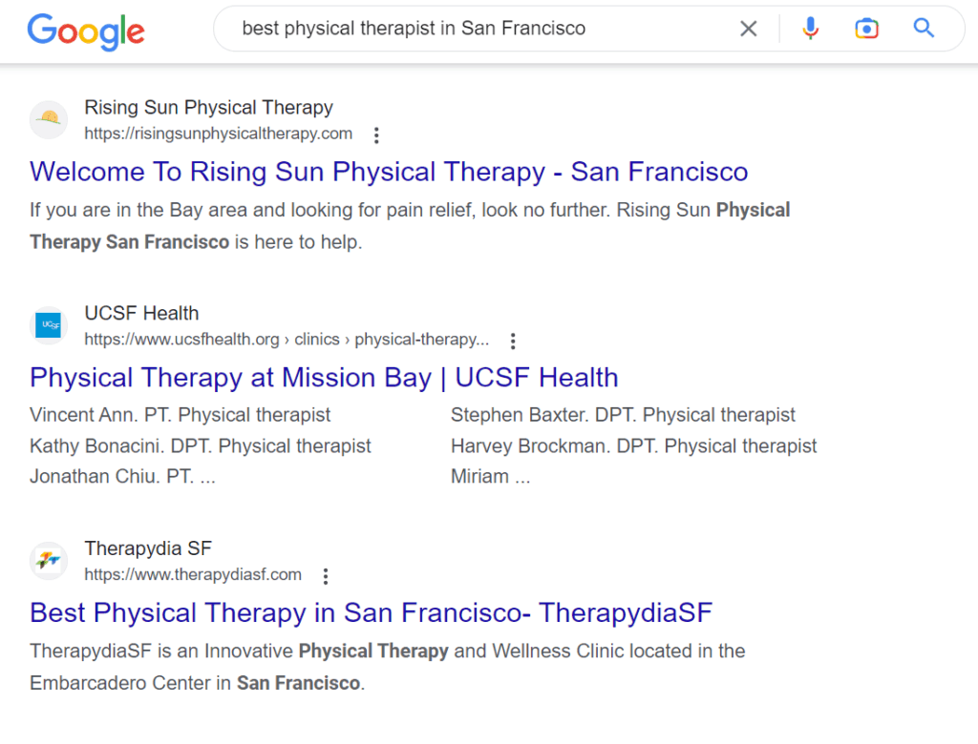Click the UCSF Health favicon
This screenshot has width=978, height=744.
tap(49, 325)
